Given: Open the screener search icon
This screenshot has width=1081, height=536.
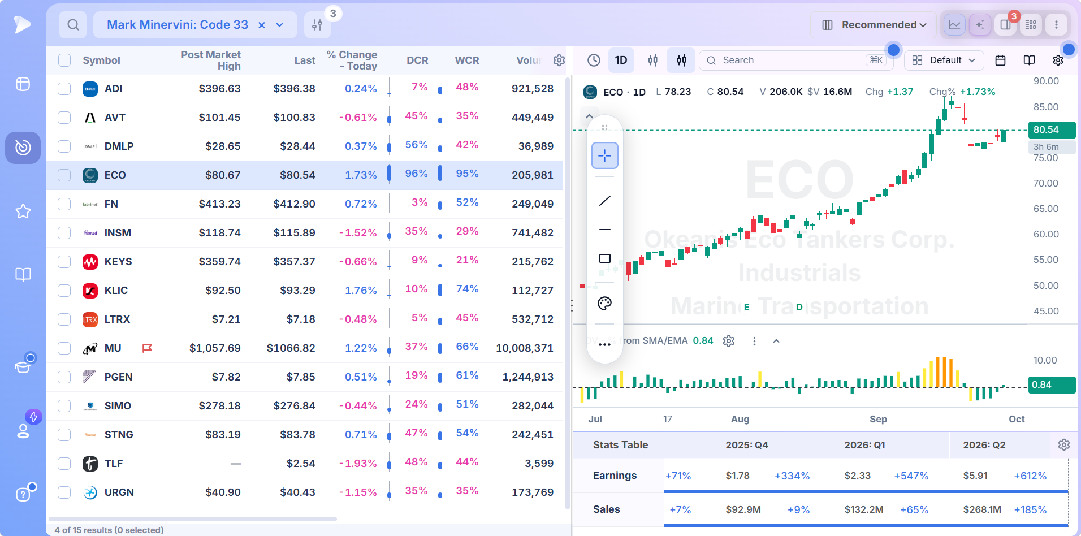Looking at the screenshot, I should coord(73,25).
